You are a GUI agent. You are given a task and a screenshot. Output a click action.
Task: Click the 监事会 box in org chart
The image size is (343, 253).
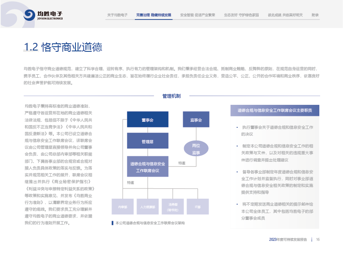[196, 120]
